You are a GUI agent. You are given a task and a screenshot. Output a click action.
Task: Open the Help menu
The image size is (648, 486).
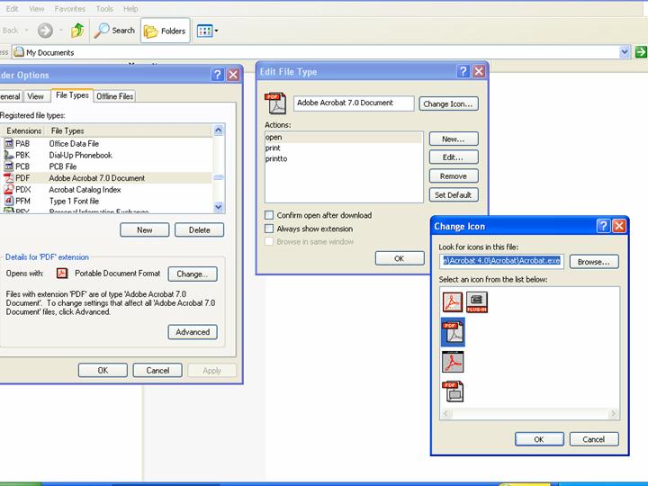coord(130,9)
